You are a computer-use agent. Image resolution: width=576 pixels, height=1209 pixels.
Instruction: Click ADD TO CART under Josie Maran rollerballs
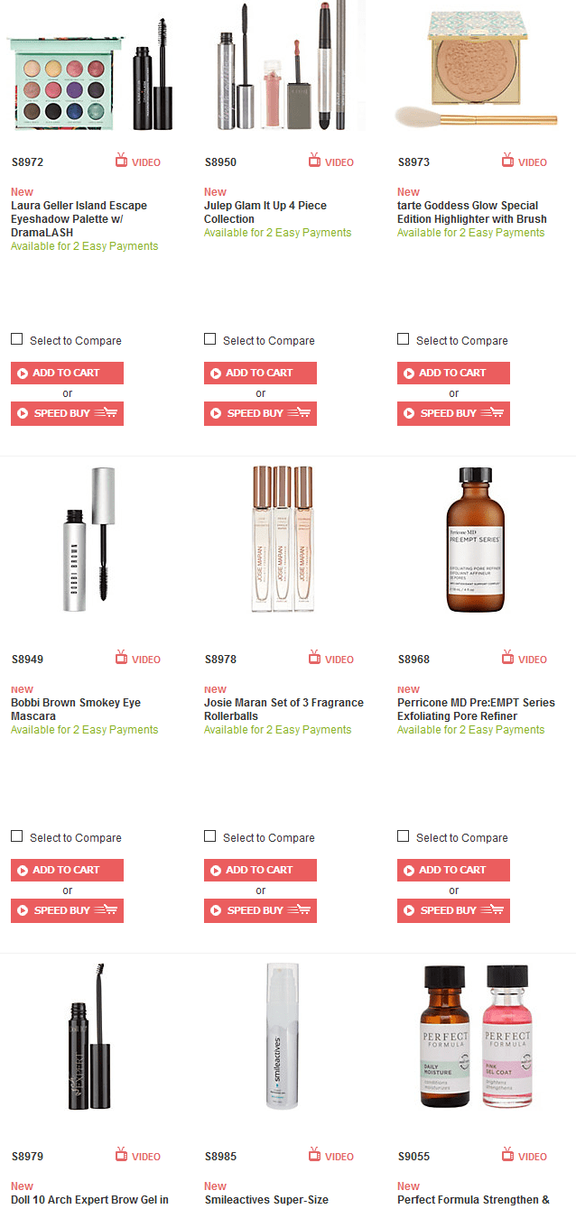tap(260, 870)
